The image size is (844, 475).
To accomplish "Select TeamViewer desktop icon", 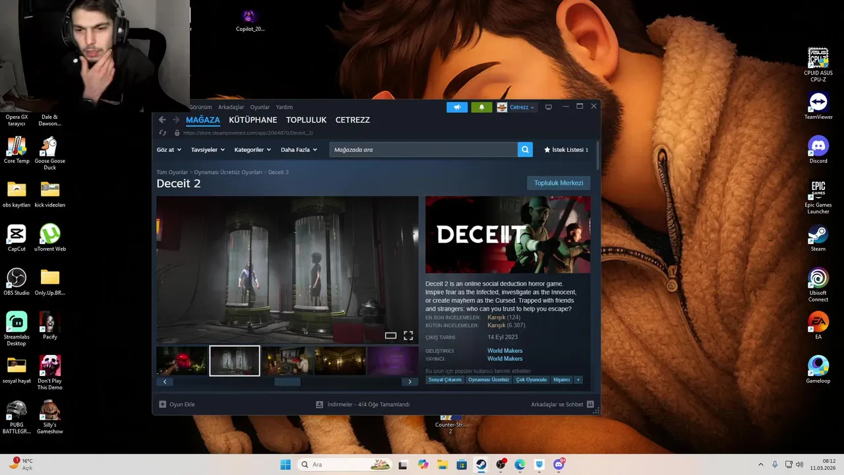I will coord(818,106).
